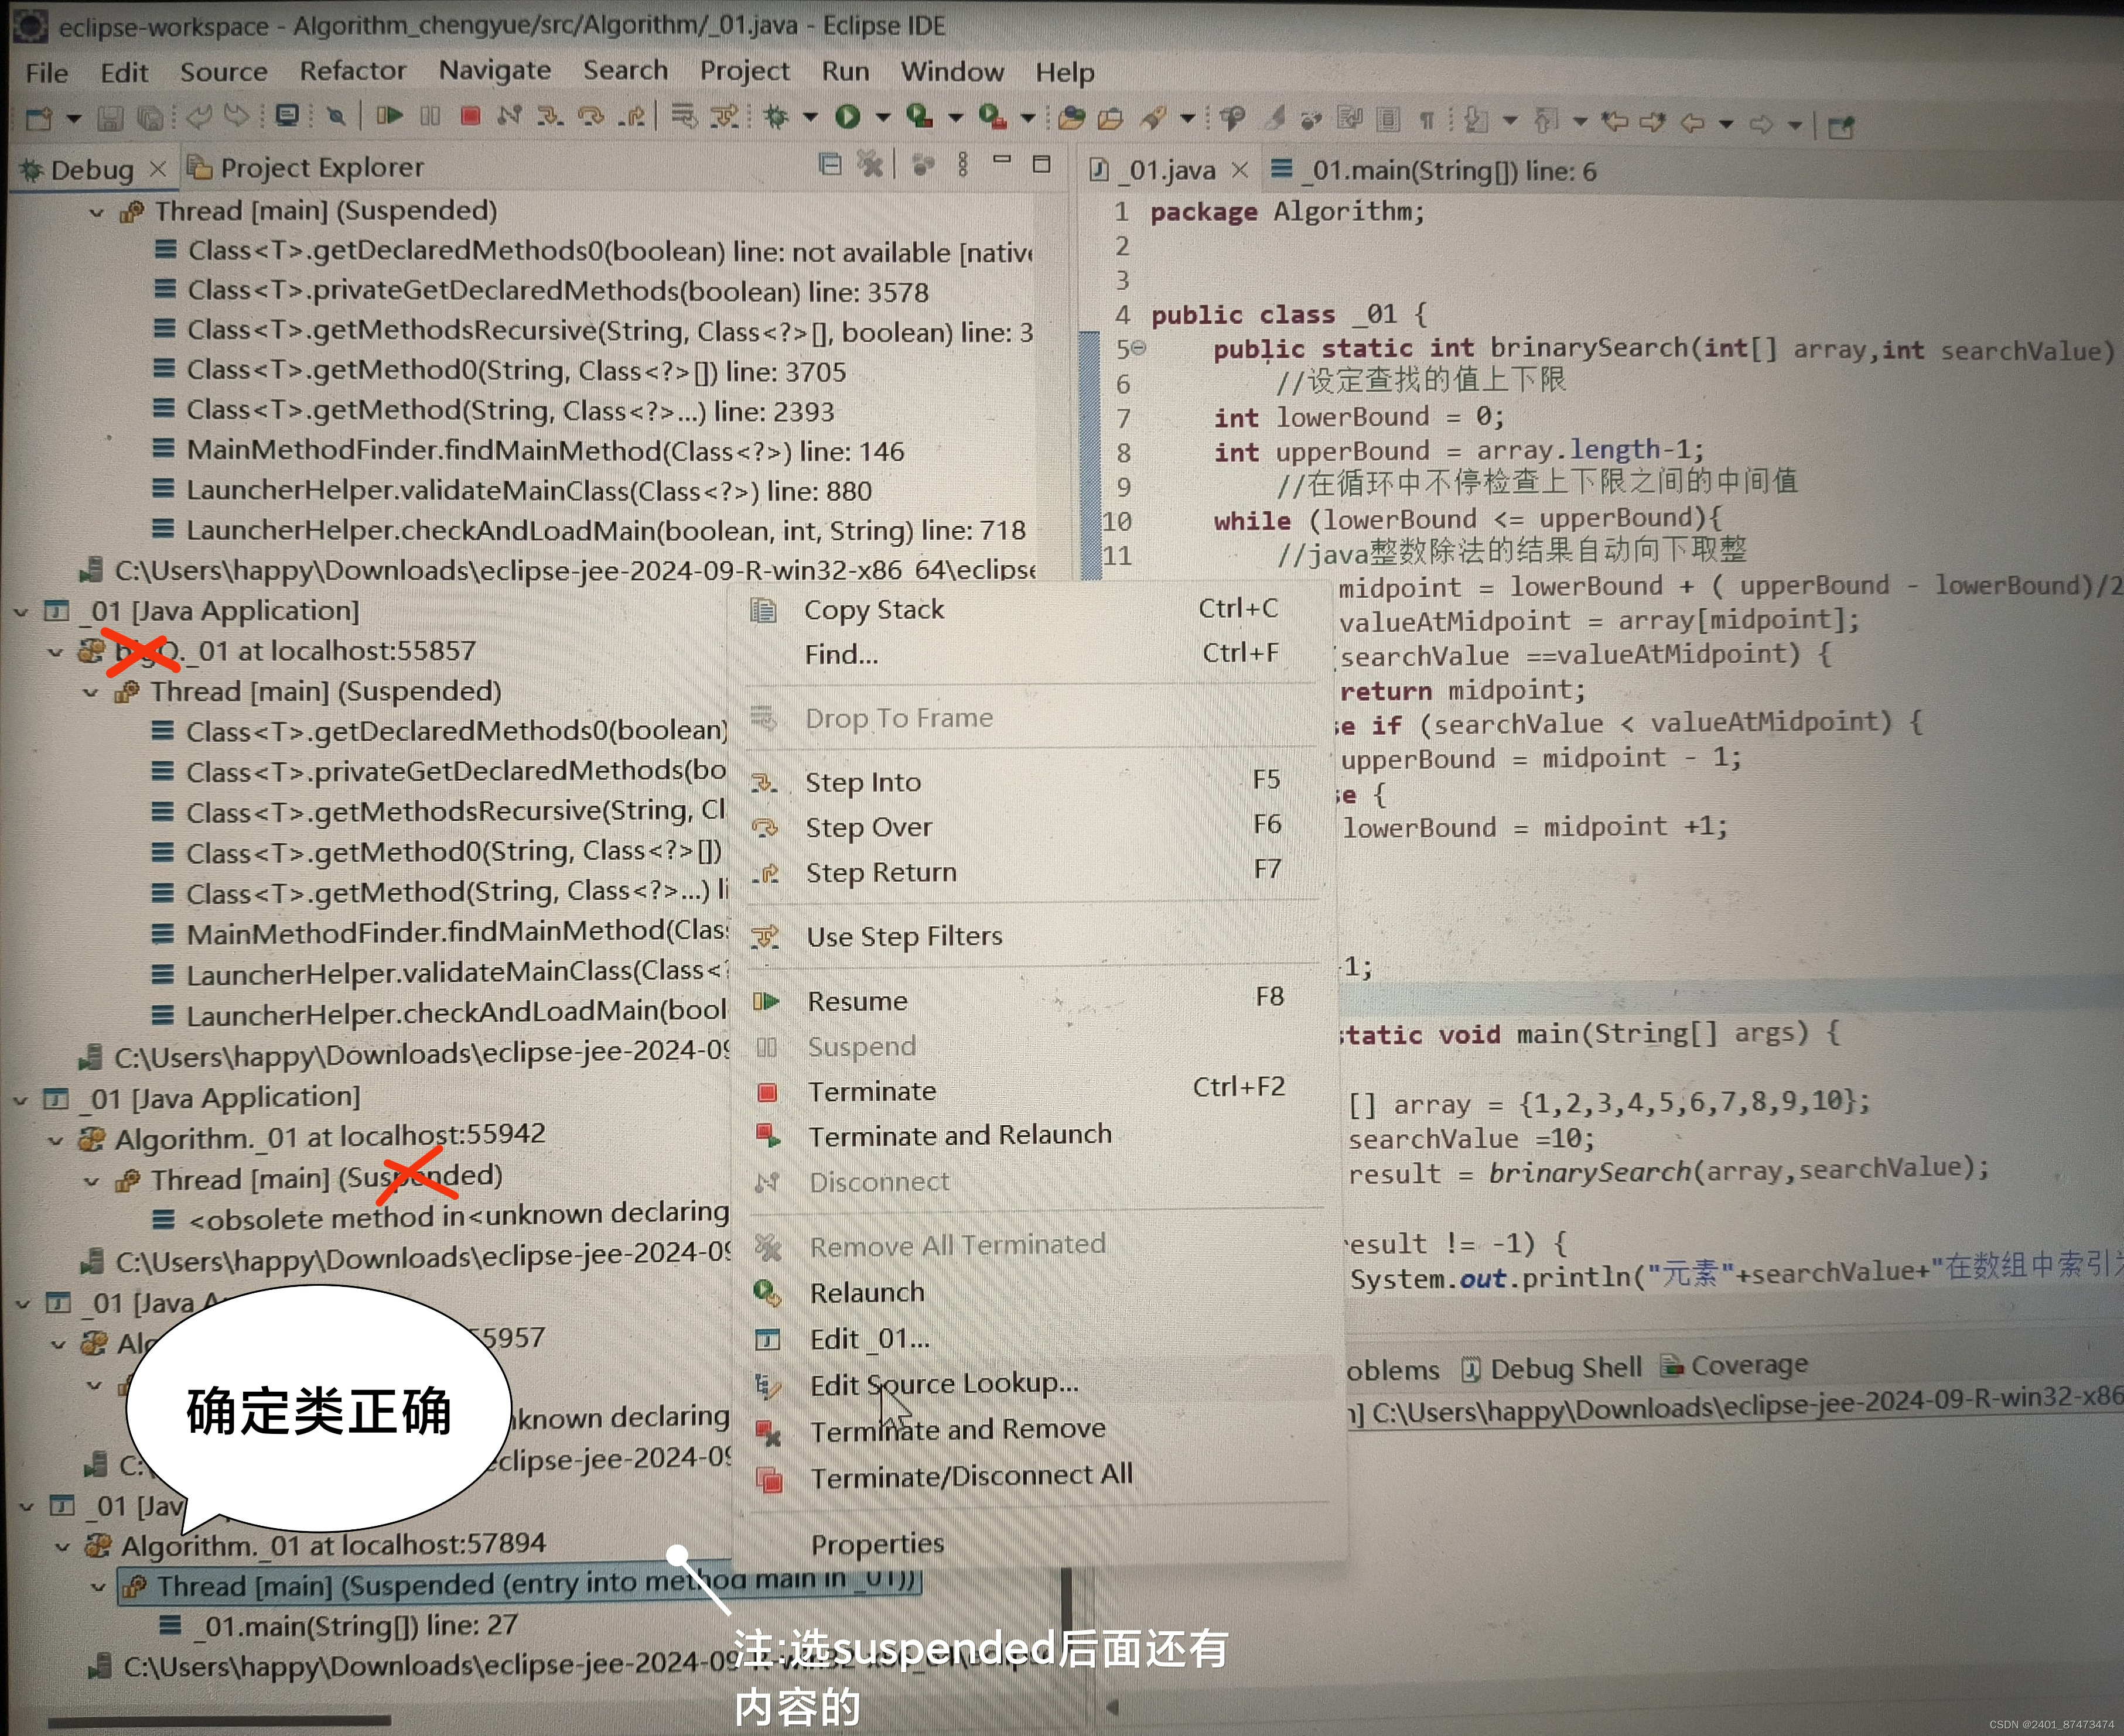This screenshot has height=1736, width=2124.
Task: Click the Debug bug icon in the toolbar
Action: [776, 118]
